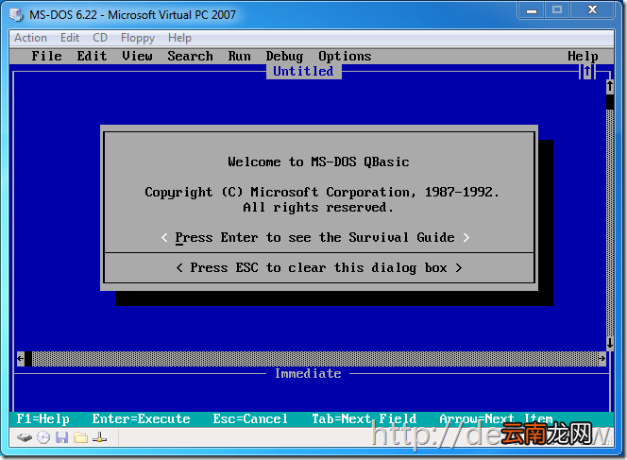Click Press Enter to see the Survival Guide
627x460 pixels.
(314, 238)
